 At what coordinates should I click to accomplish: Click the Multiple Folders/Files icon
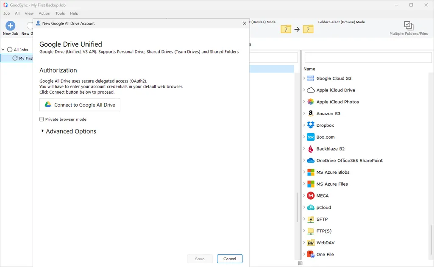click(x=409, y=26)
